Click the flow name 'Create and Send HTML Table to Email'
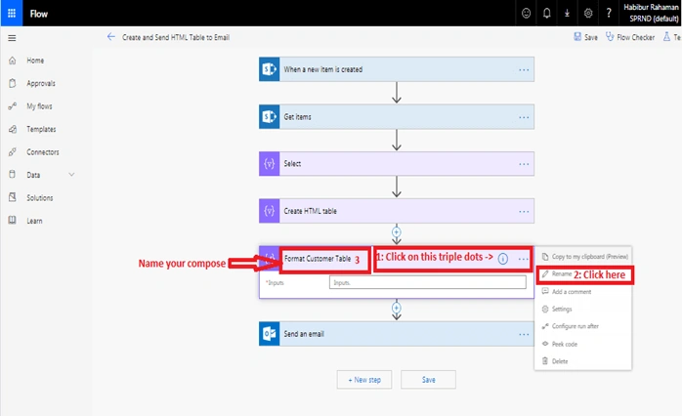 [176, 37]
